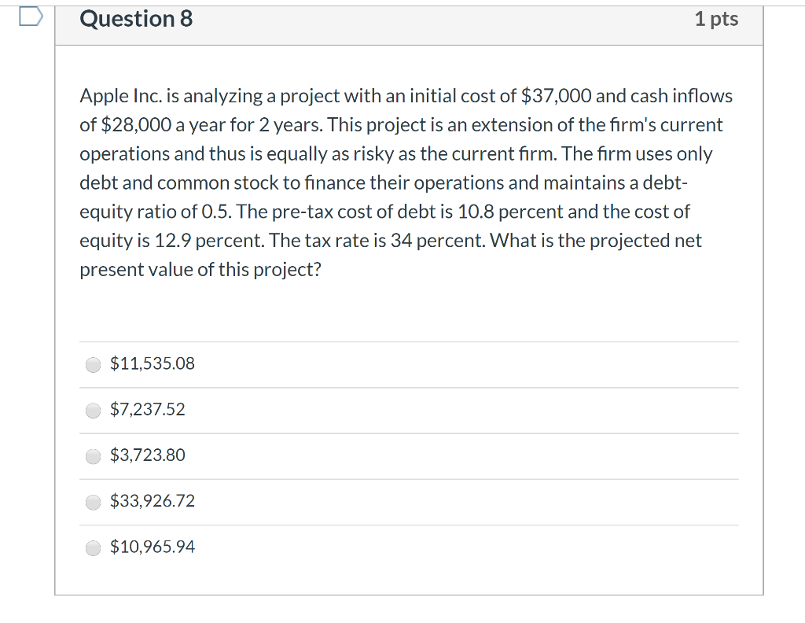This screenshot has width=805, height=623.
Task: Select the $7,237.52 radio button
Action: coord(92,410)
